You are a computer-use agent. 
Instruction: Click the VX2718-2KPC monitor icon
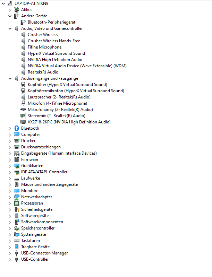(x=23, y=122)
